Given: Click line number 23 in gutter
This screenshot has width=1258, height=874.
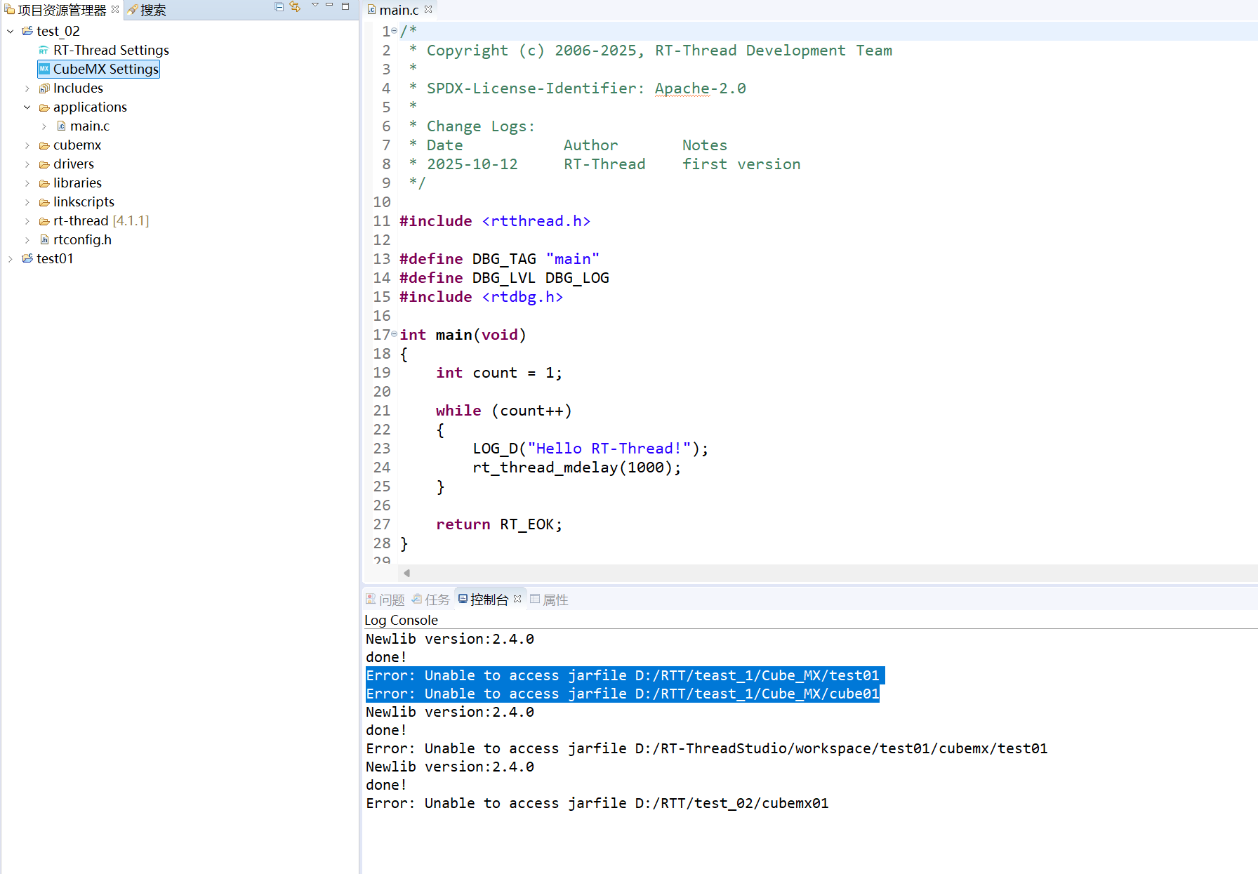Looking at the screenshot, I should pos(382,449).
